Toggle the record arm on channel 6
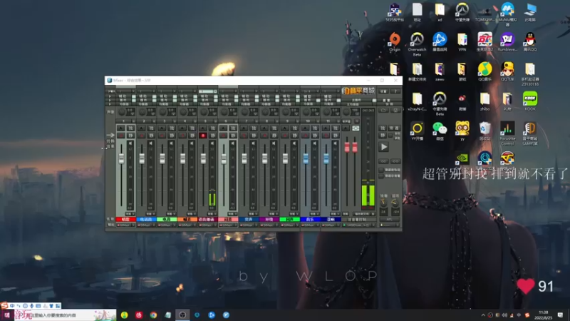The height and width of the screenshot is (321, 570). coord(224,136)
